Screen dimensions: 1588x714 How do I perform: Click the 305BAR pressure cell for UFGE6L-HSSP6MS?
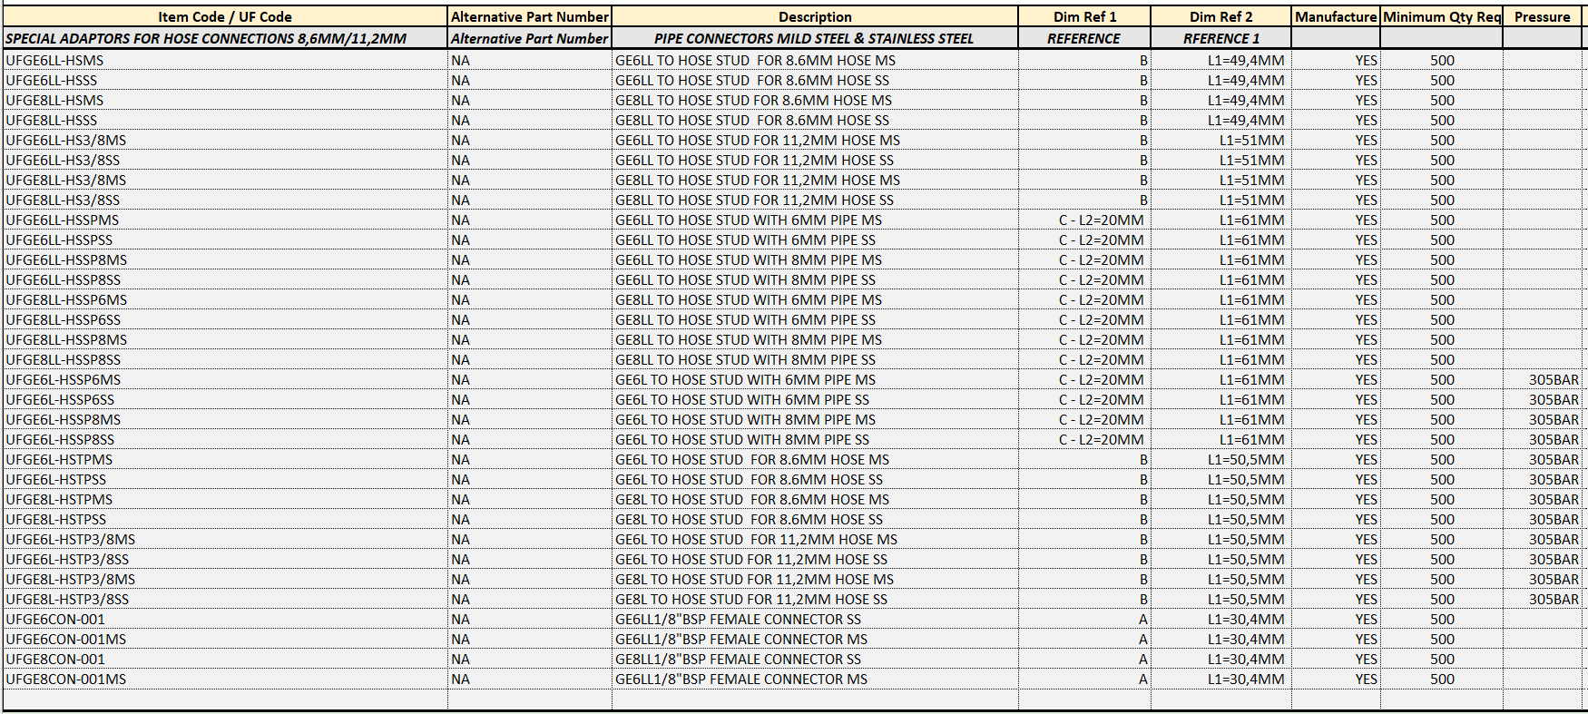[x=1553, y=379]
